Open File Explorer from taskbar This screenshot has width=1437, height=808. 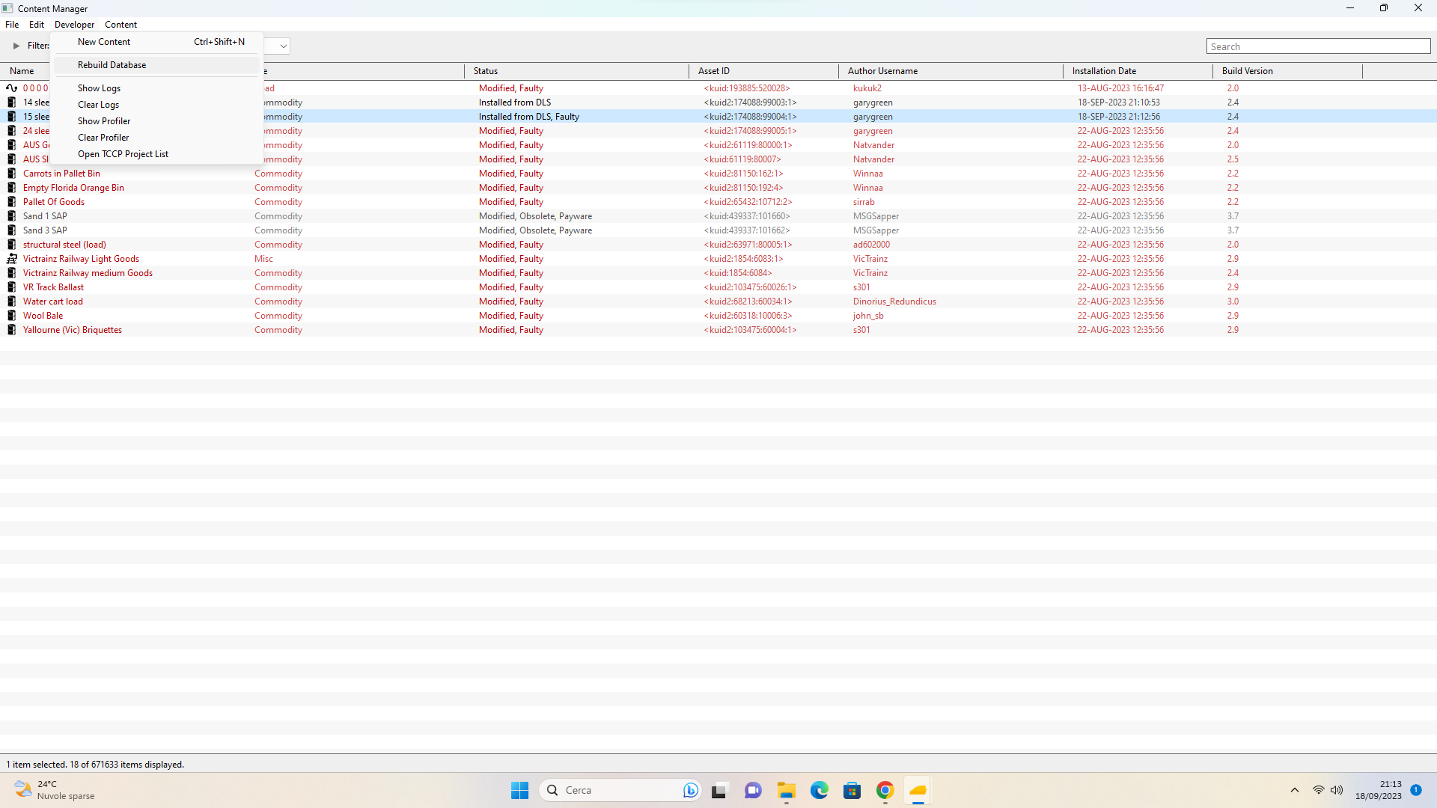tap(786, 790)
